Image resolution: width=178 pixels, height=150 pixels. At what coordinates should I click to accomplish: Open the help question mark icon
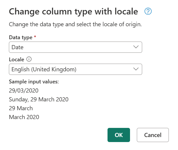pyautogui.click(x=148, y=11)
